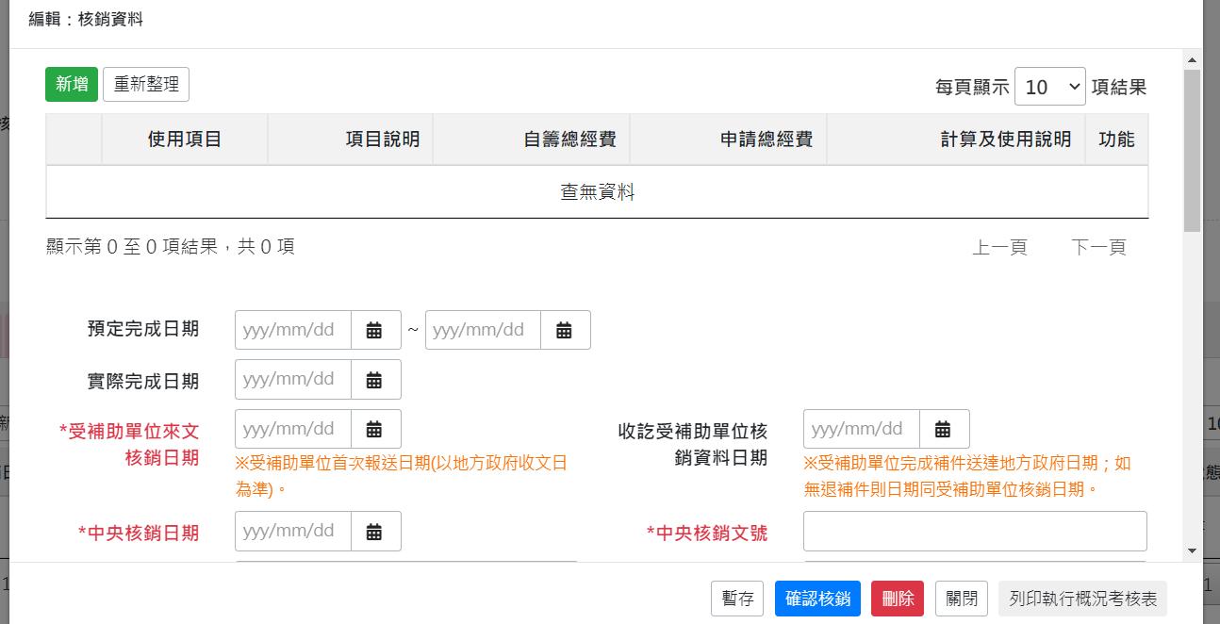1220x624 pixels.
Task: Go to 上一頁 previous page
Action: (x=1000, y=247)
